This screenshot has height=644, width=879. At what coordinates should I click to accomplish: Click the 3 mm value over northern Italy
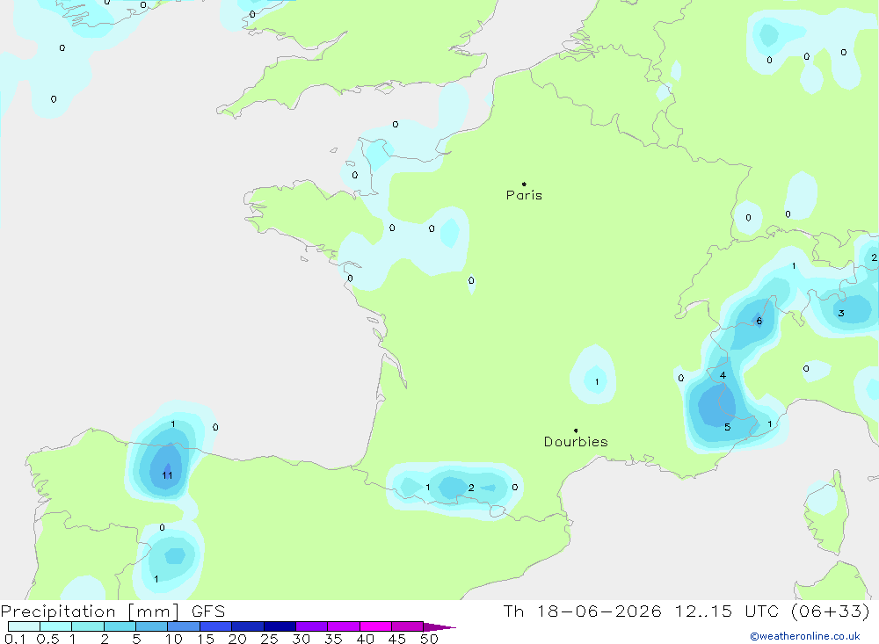(841, 314)
